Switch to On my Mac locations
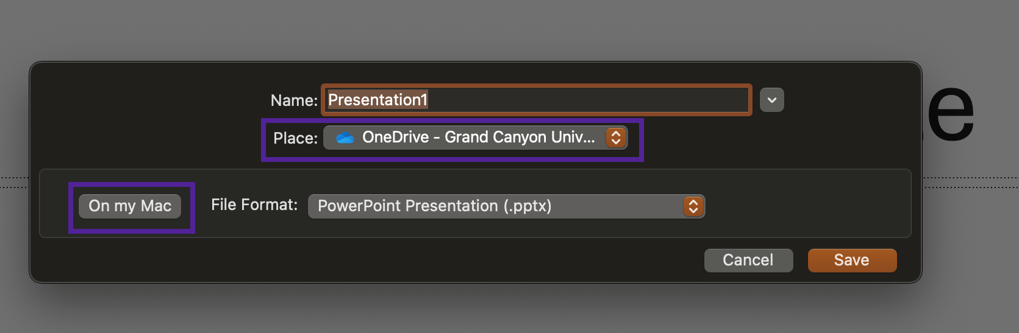This screenshot has width=1019, height=333. [130, 206]
